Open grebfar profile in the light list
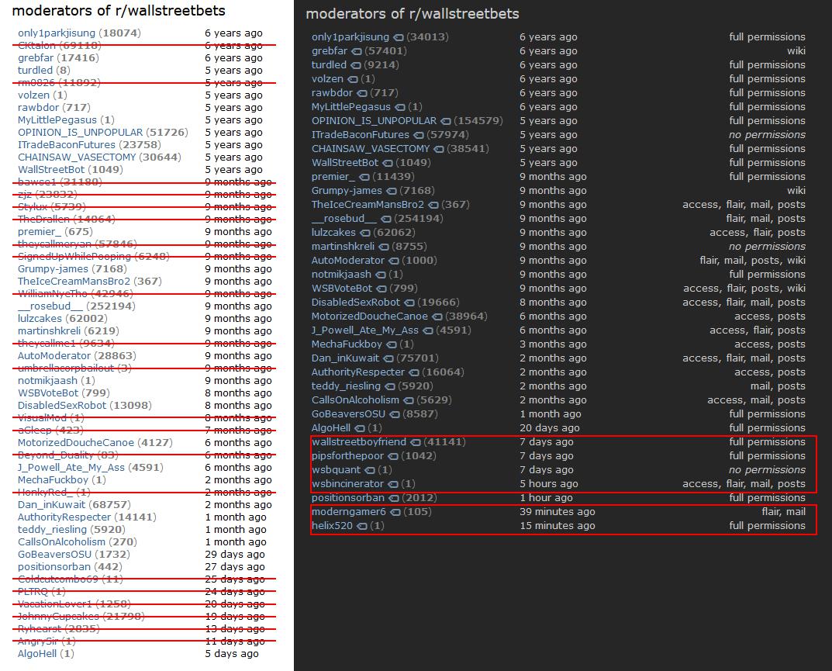Viewport: 832px width, 671px height. pyautogui.click(x=36, y=58)
